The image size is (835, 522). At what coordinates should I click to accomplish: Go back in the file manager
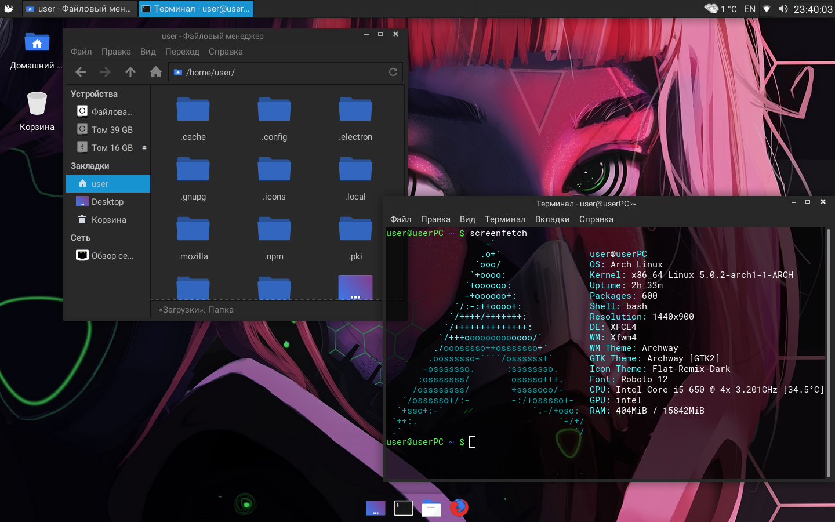click(x=81, y=72)
